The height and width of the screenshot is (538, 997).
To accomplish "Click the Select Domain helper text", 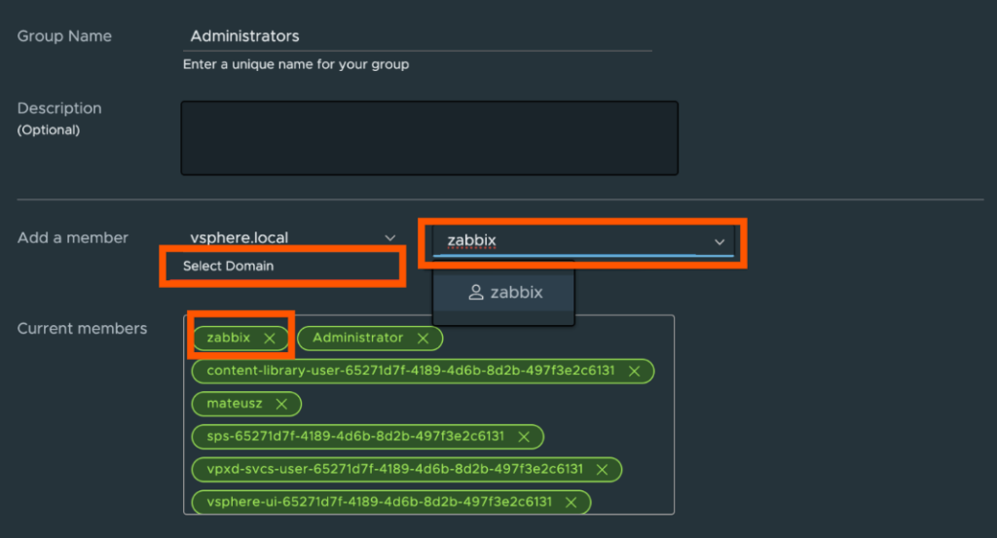I will [228, 267].
